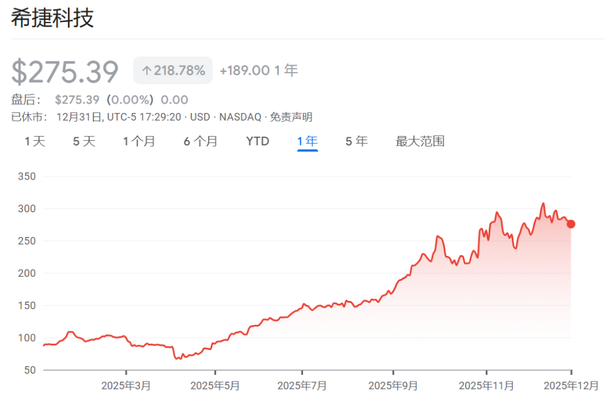Viewport: 605px width, 408px height.
Task: Click the ↑218.78% change badge
Action: (173, 70)
